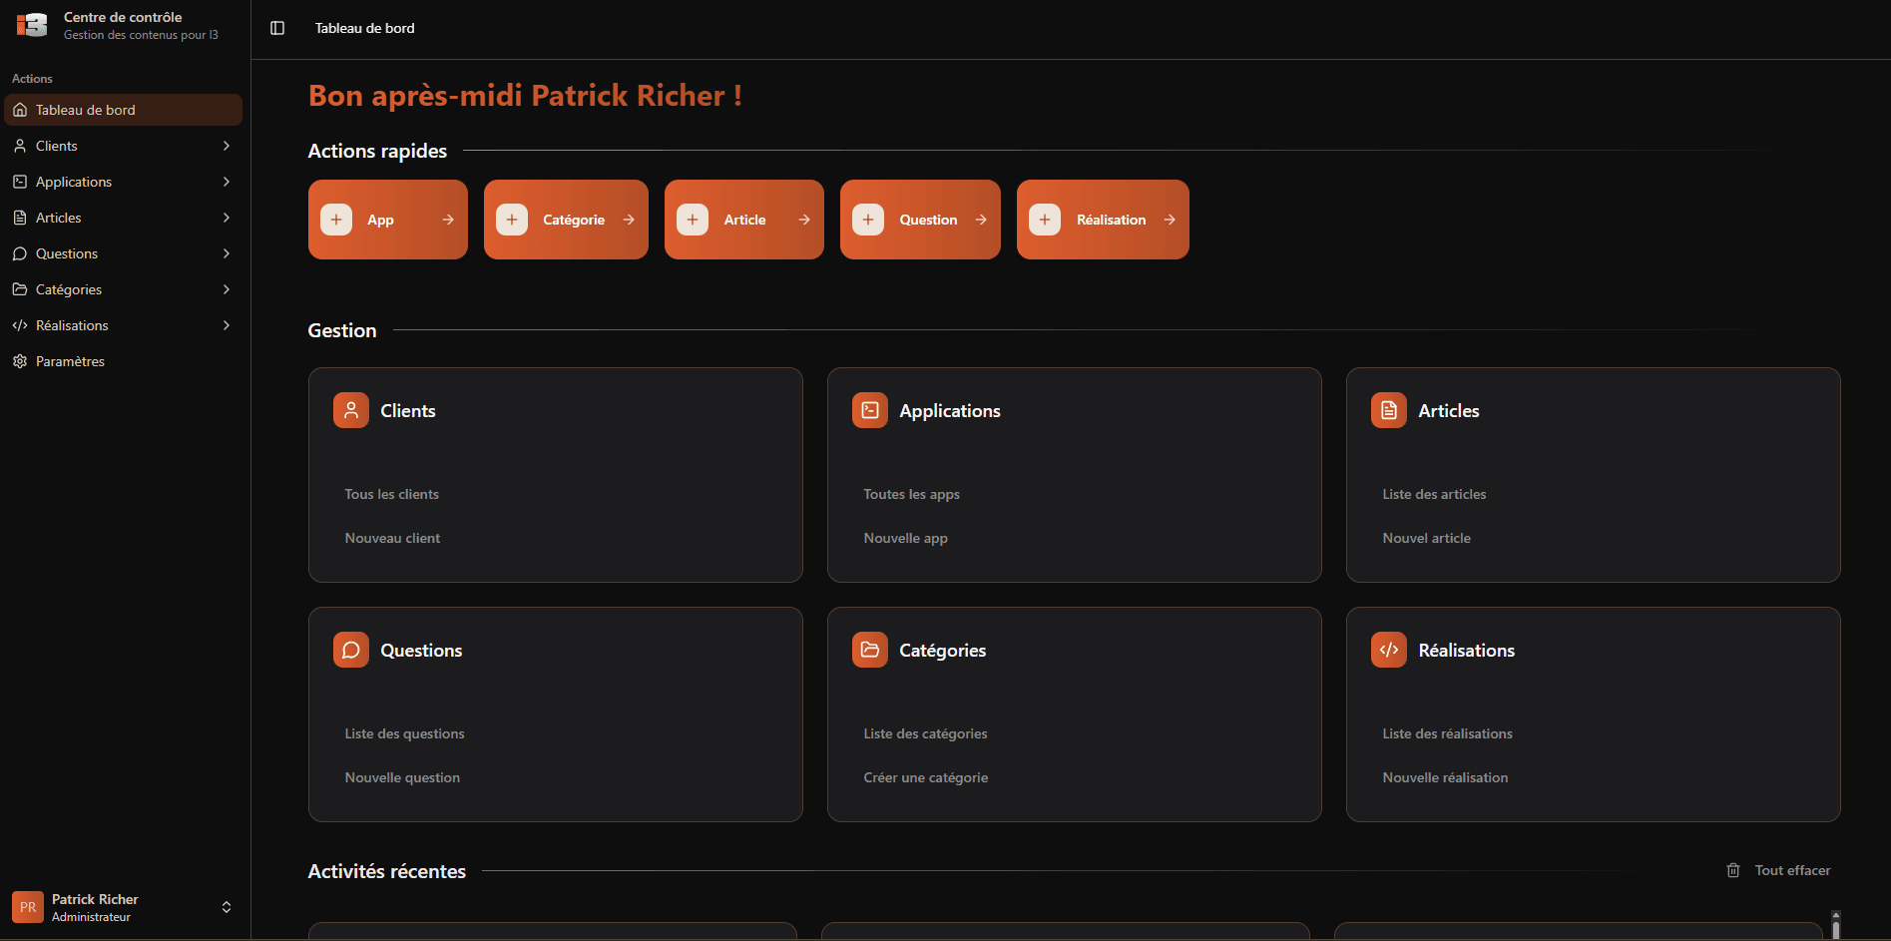Open the Toutes les apps link
The width and height of the screenshot is (1891, 941).
[912, 494]
